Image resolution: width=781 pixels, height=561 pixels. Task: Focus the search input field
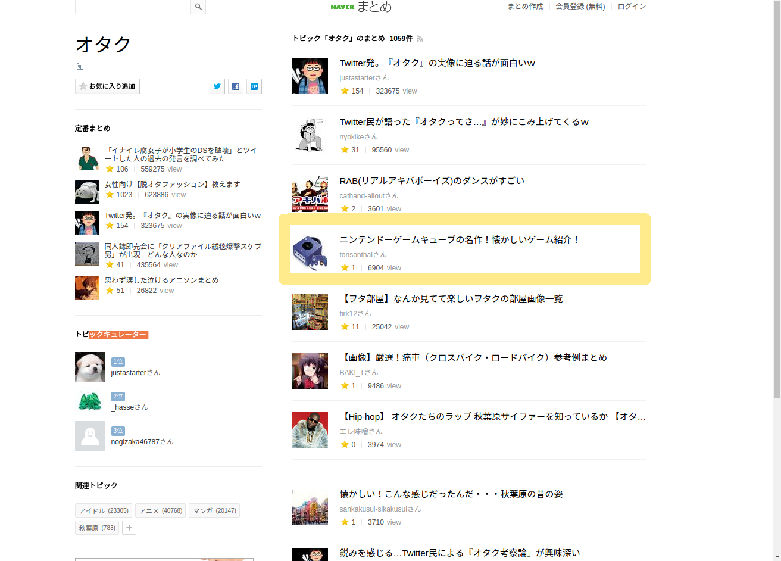133,7
